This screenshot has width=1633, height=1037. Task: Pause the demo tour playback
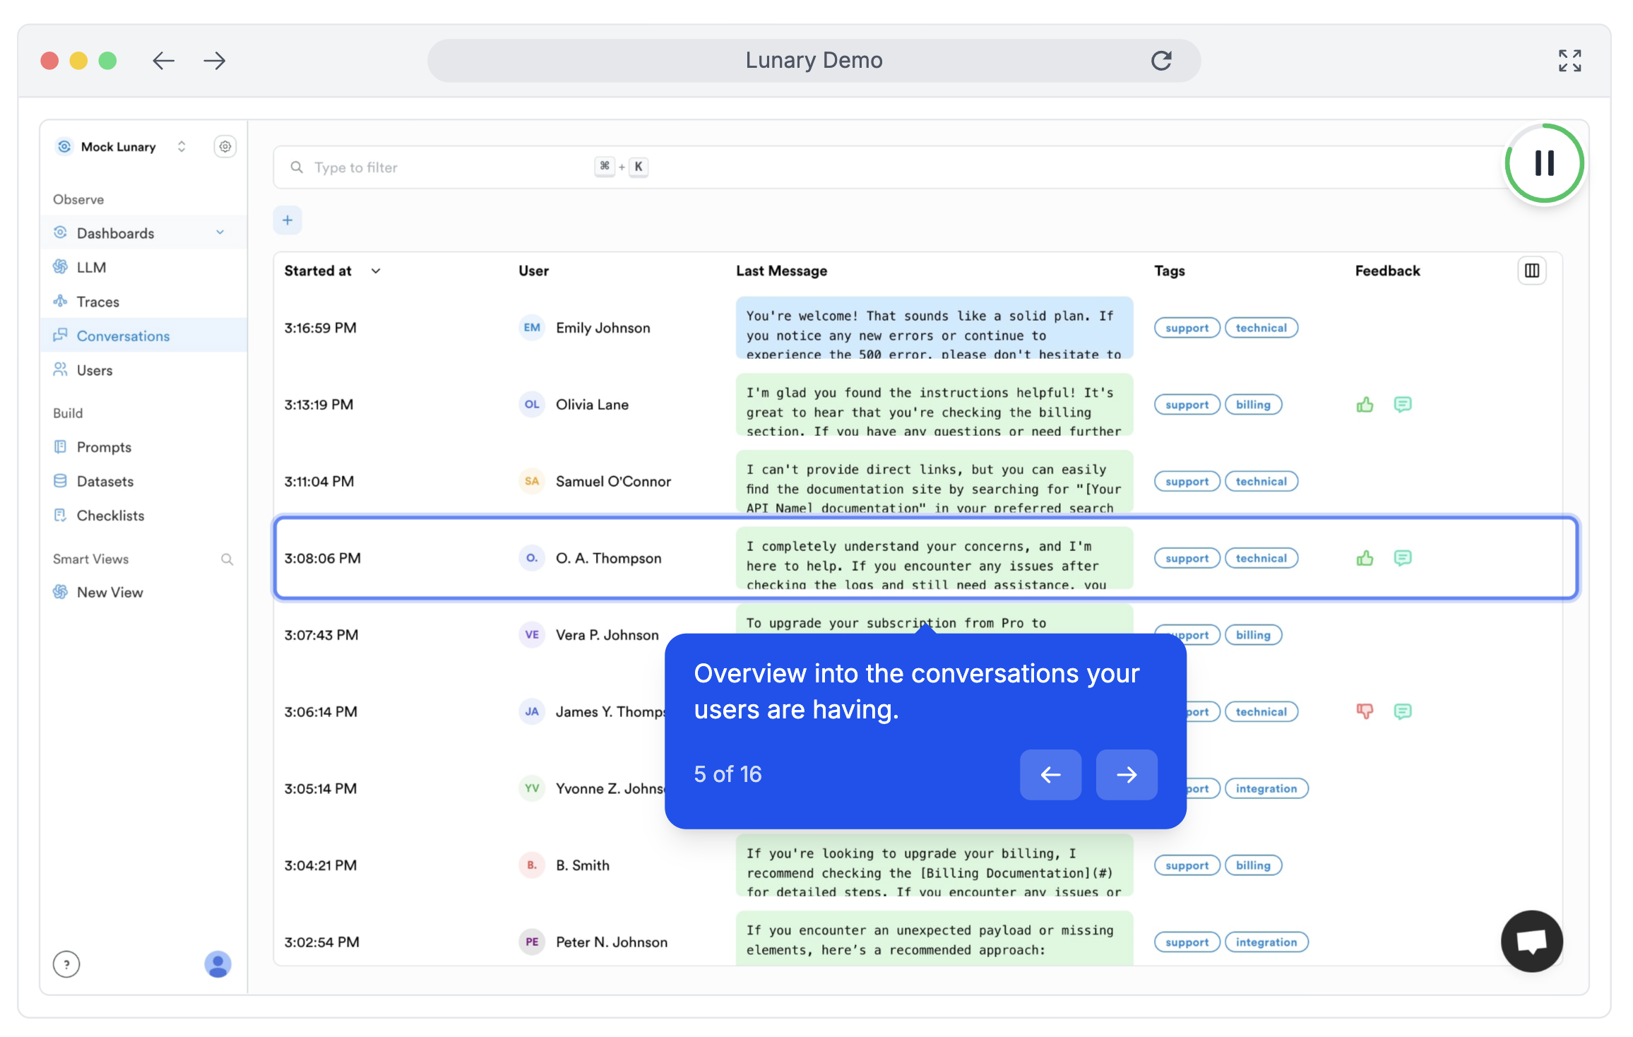(1544, 164)
